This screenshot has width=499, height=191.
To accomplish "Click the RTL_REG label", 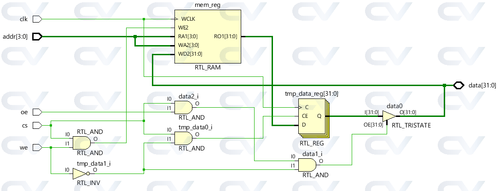I will (x=312, y=143).
